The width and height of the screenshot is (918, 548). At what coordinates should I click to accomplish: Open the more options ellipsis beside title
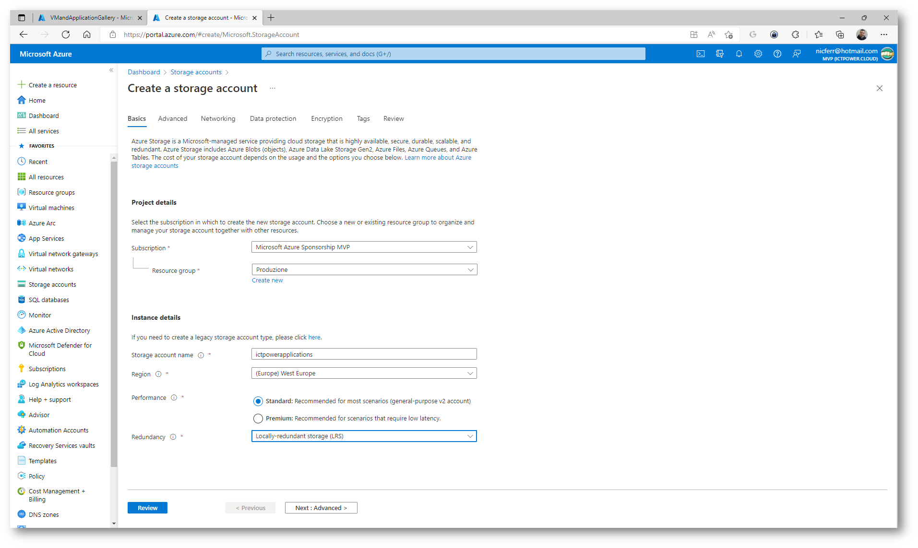273,88
